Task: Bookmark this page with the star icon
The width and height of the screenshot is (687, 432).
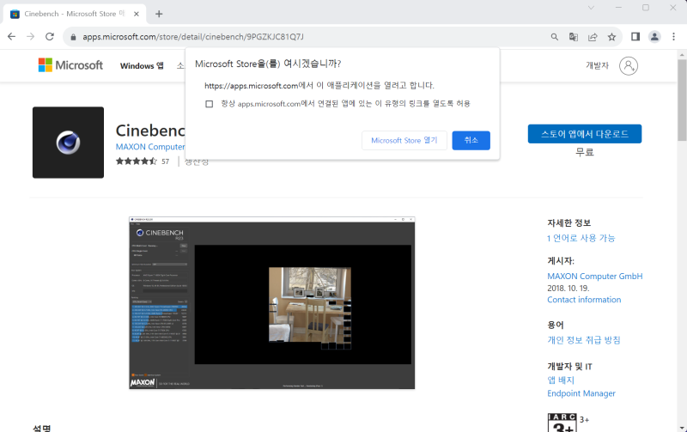Action: coord(611,37)
